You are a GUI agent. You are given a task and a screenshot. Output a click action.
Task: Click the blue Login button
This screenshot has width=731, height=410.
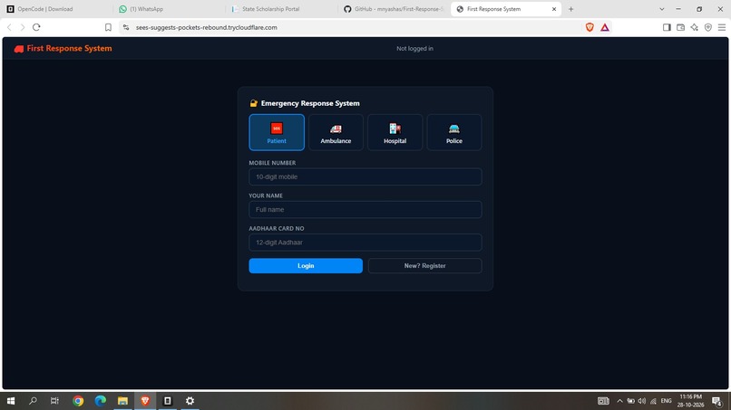[x=306, y=266]
